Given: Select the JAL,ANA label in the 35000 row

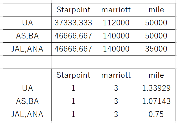Looking at the screenshot, I should (x=27, y=49).
